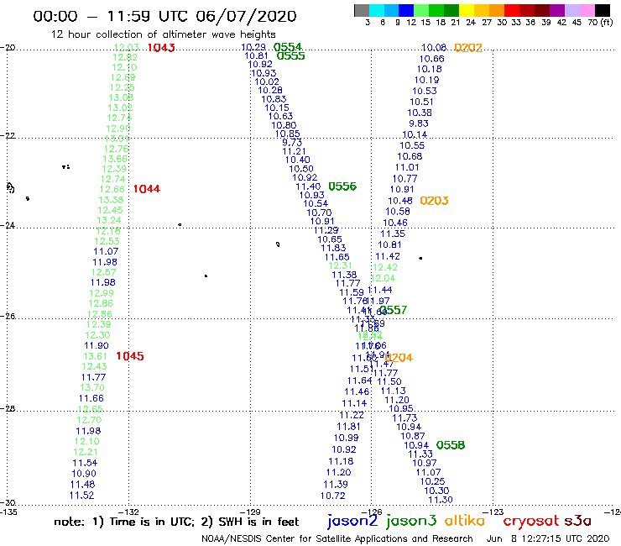The image size is (621, 546).
Task: Click the s3a legend label
Action: pyautogui.click(x=577, y=521)
